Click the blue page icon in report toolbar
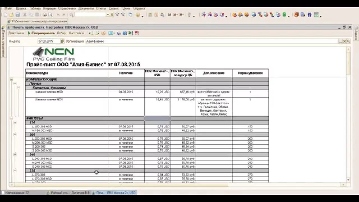359x202 pixels. (125, 33)
